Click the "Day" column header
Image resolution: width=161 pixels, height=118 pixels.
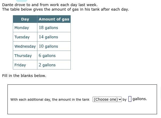[x=25, y=19]
